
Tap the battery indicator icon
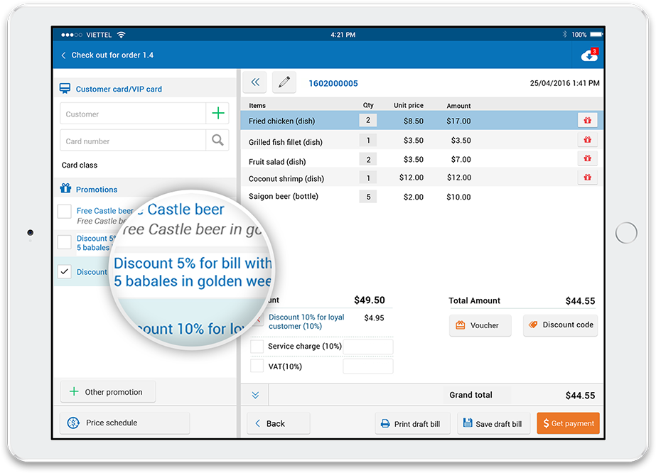click(596, 34)
